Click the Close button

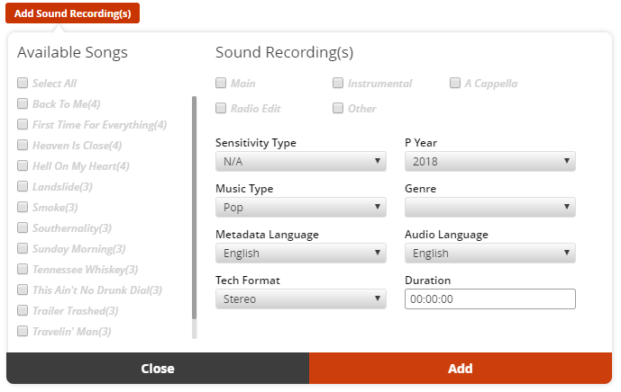tap(158, 369)
